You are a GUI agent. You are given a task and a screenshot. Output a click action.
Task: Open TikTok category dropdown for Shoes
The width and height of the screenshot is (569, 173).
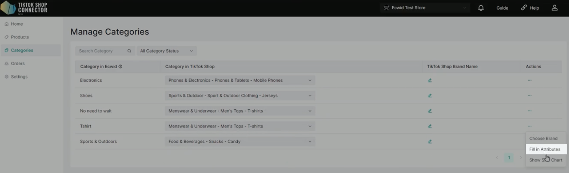point(240,95)
